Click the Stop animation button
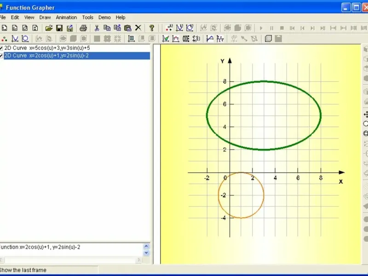The height and width of the screenshot is (276, 368). 282,28
